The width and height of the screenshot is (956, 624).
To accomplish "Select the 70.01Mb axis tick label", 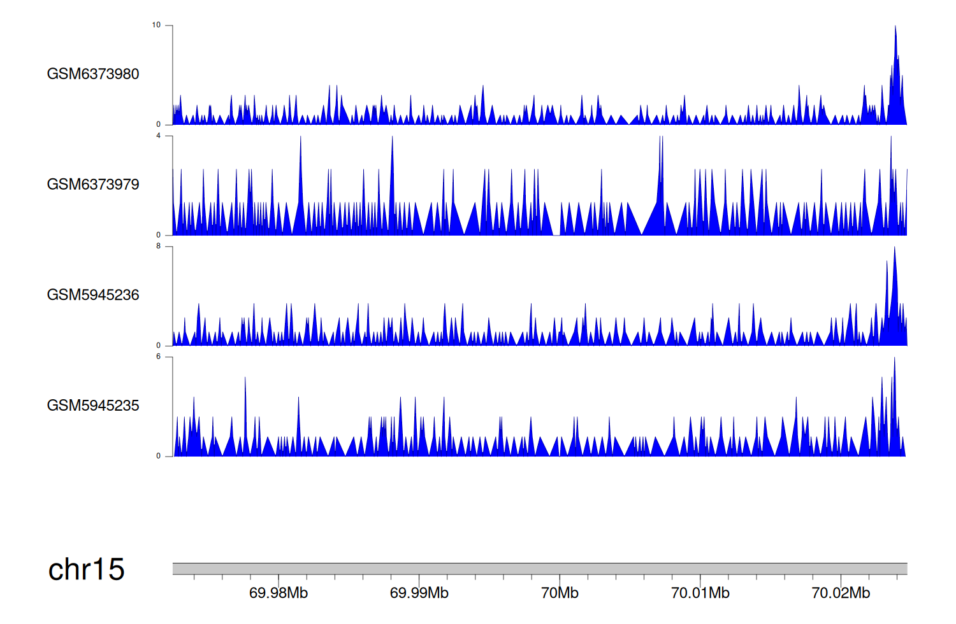I will [700, 593].
